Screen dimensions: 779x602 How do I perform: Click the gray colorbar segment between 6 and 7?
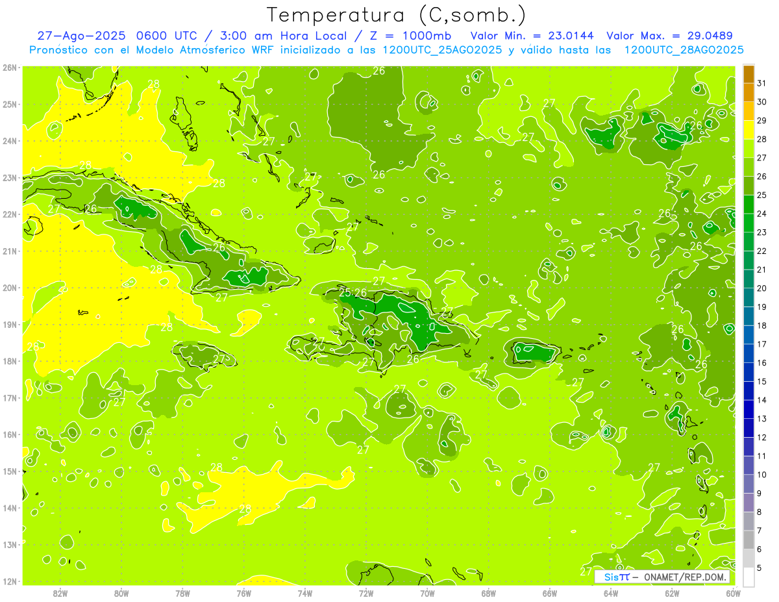[748, 540]
